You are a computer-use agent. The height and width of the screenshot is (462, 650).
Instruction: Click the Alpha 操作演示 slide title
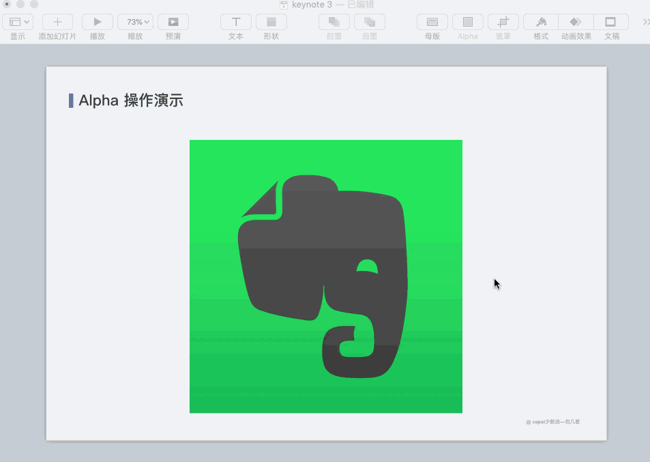pyautogui.click(x=130, y=100)
